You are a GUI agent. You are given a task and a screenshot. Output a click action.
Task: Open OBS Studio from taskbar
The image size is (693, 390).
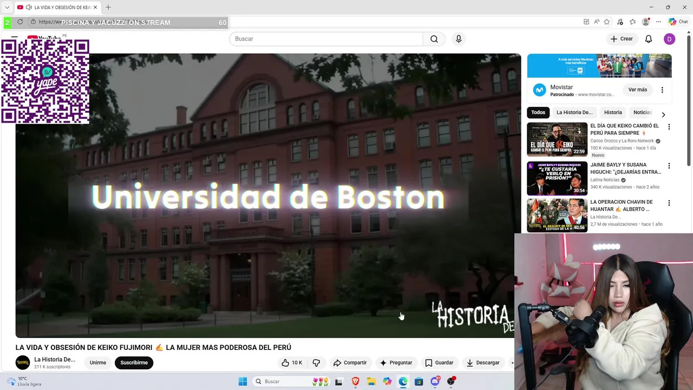(x=451, y=381)
